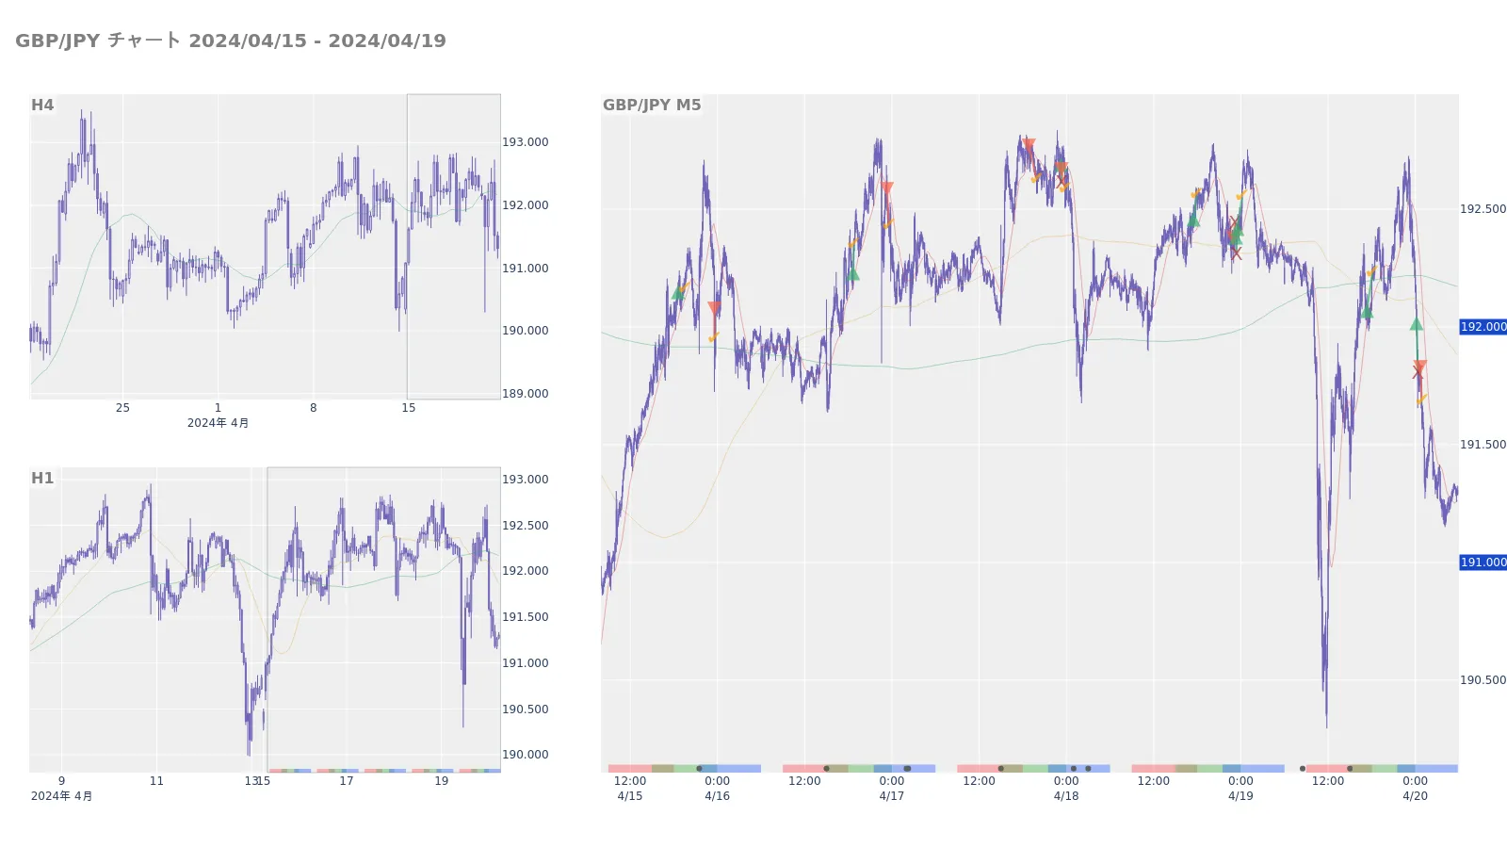Click the 189.000 tick on the H4 price axis
Screen dimensions: 1507x848
click(x=525, y=394)
